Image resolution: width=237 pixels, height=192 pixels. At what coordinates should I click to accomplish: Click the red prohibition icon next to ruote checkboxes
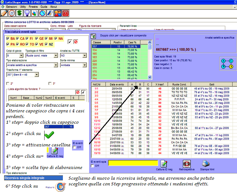pos(76,42)
